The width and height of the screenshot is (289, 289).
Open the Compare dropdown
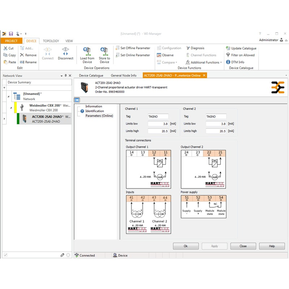point(167,62)
